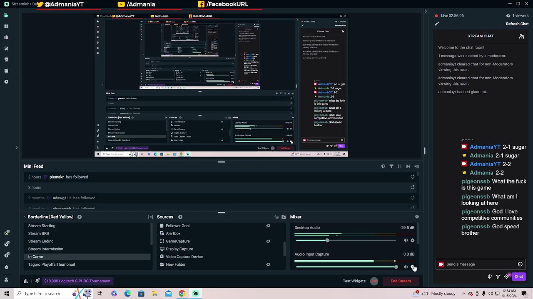533x299 pixels.
Task: Toggle New Folder source visibility
Action: coord(268,265)
